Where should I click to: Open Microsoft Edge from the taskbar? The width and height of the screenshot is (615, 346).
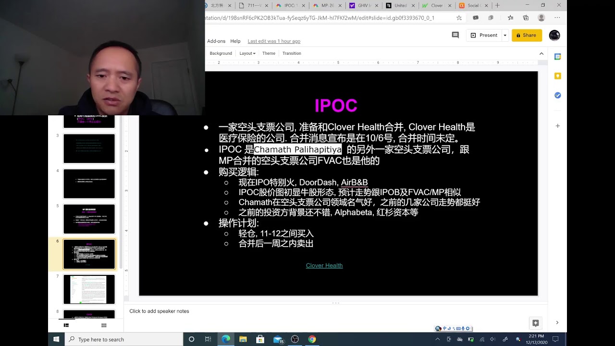pyautogui.click(x=225, y=339)
